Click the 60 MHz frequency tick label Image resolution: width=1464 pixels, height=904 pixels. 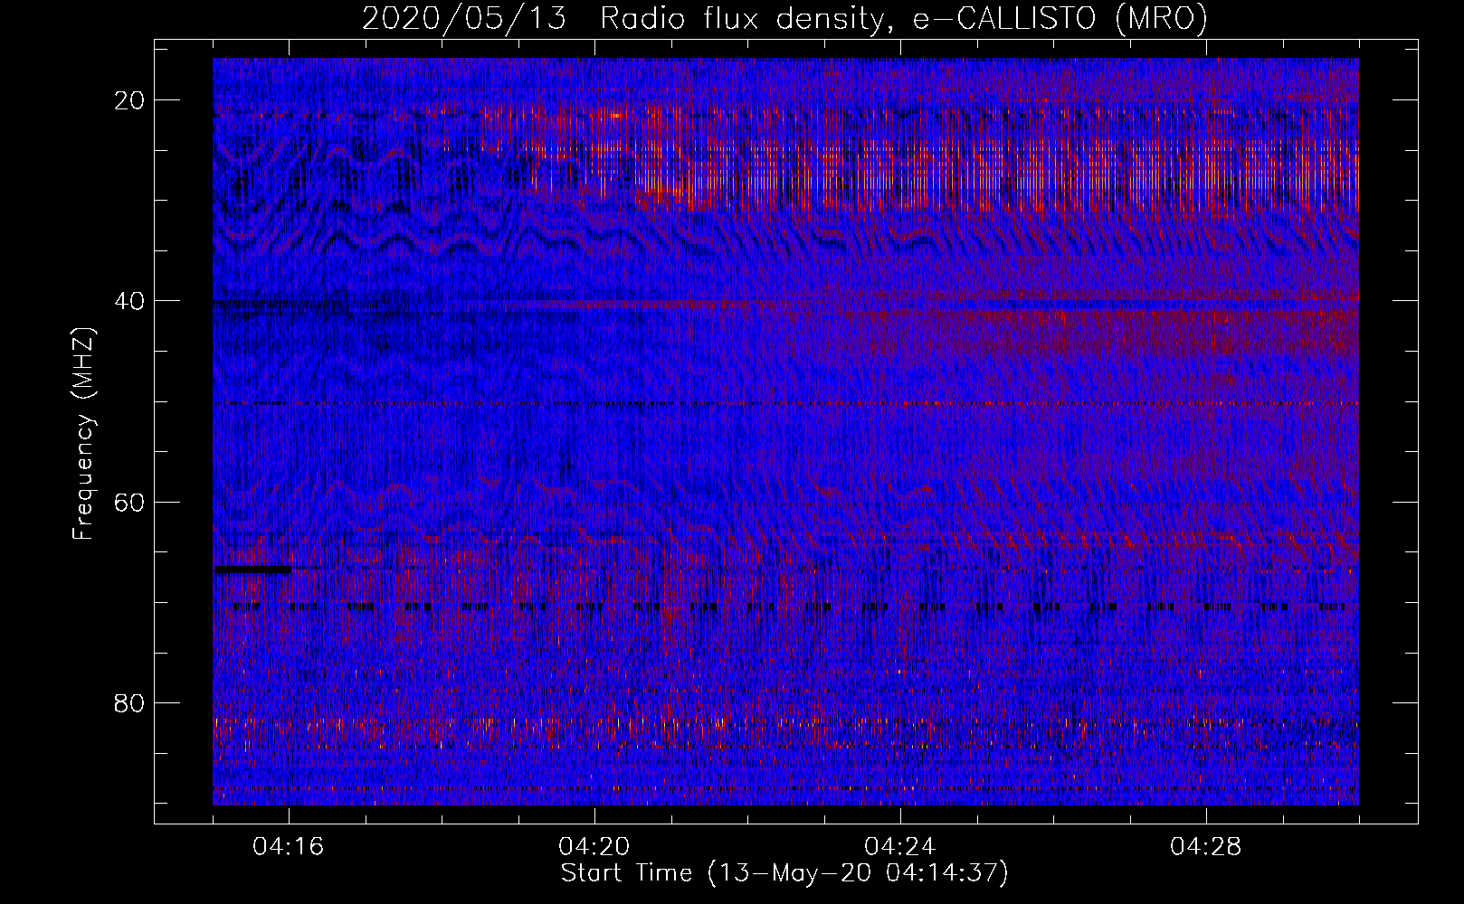click(130, 502)
